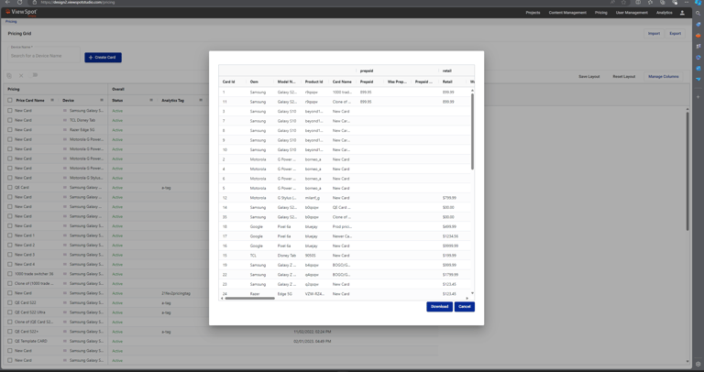Click the 21Nov2pricingtag analytics tag cell
Image resolution: width=704 pixels, height=372 pixels.
[x=176, y=293]
